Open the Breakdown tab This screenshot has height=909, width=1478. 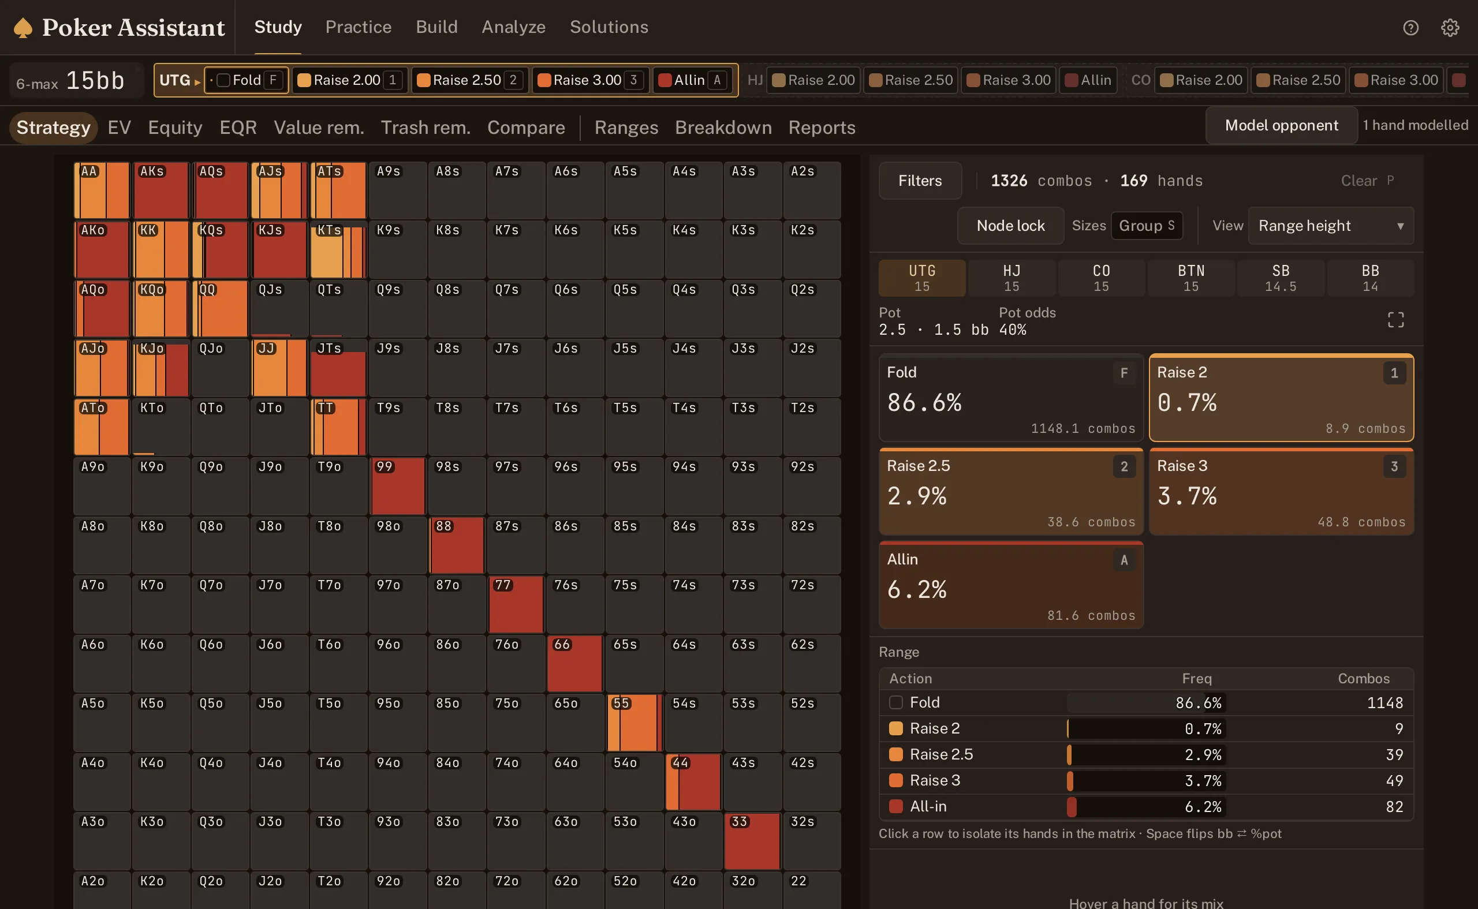click(723, 128)
